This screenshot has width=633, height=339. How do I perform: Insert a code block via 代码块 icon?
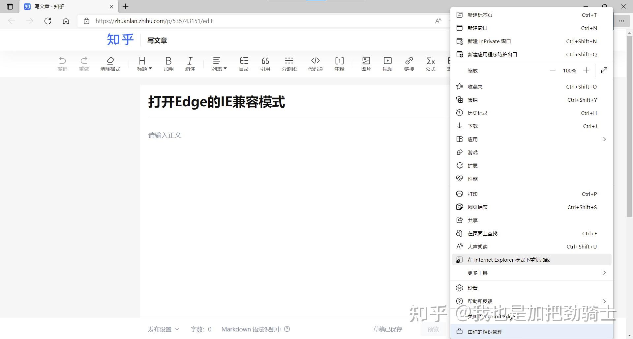click(x=316, y=64)
